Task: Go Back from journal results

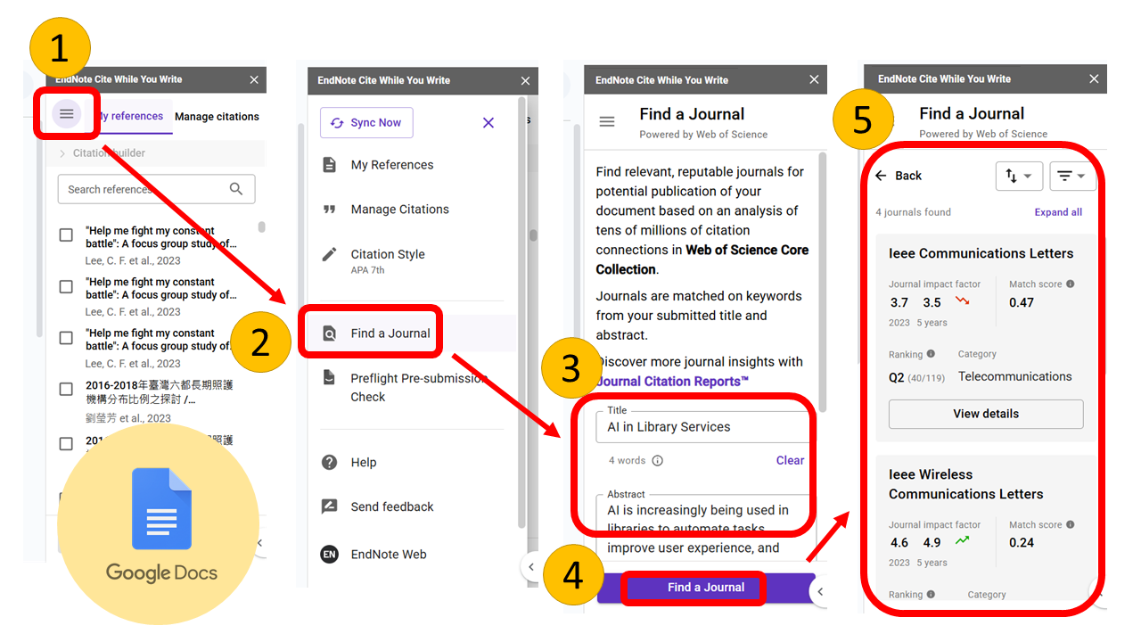Action: point(899,176)
